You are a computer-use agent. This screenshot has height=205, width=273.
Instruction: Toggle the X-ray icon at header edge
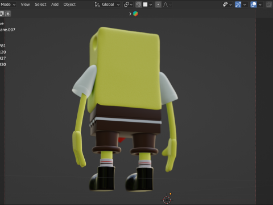(x=269, y=5)
